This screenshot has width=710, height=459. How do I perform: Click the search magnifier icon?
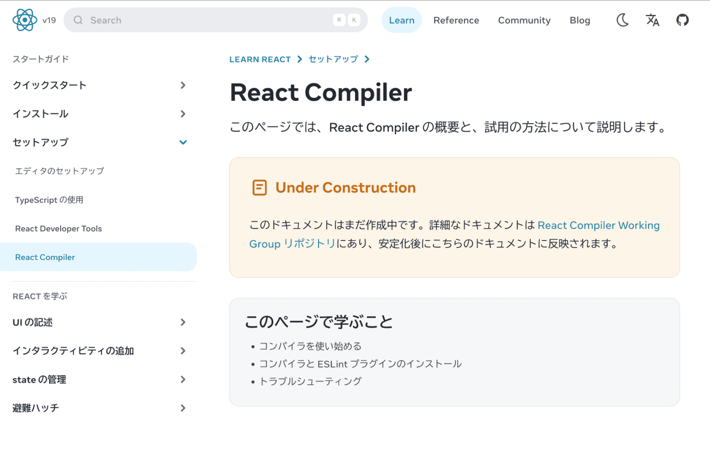click(x=78, y=20)
